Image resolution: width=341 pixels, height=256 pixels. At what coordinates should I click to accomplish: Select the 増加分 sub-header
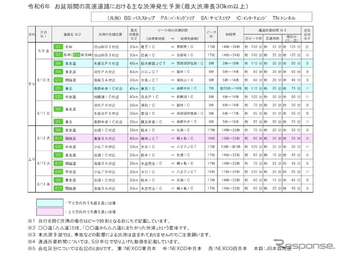coord(291,38)
